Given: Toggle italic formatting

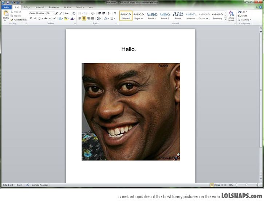Looking at the screenshot, I should [35, 18].
